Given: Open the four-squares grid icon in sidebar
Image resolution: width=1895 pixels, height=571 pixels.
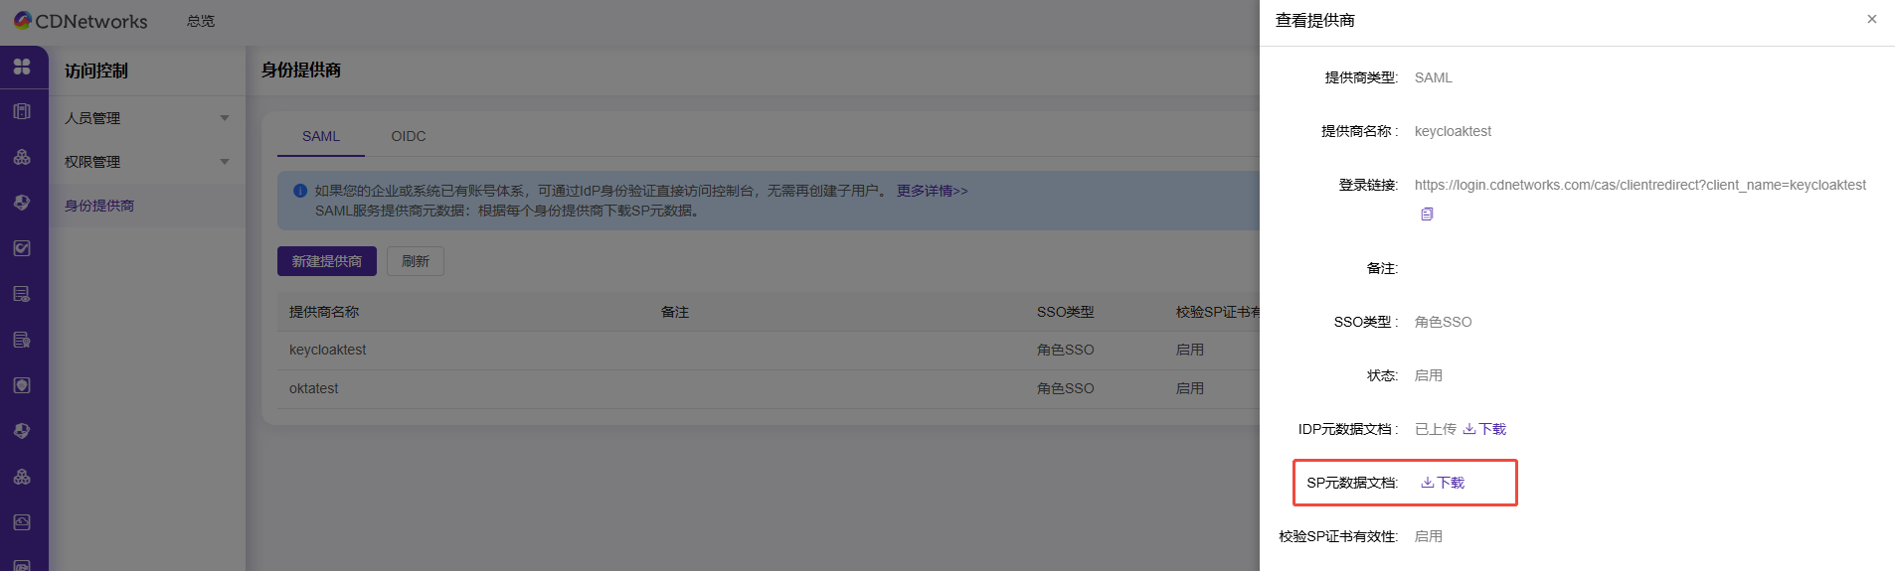Looking at the screenshot, I should (x=22, y=67).
